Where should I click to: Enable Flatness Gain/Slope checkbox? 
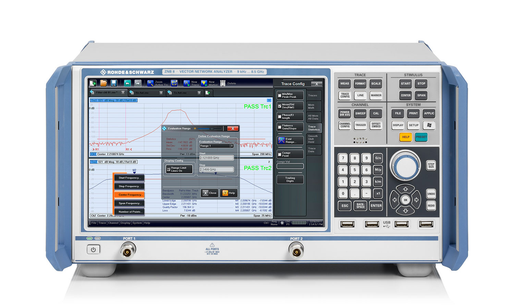279,127
